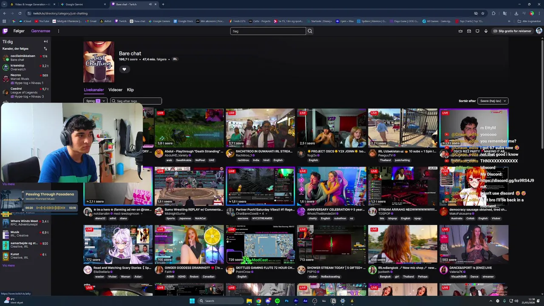
Task: Open Twitch notifications crown icon
Action: (x=460, y=31)
